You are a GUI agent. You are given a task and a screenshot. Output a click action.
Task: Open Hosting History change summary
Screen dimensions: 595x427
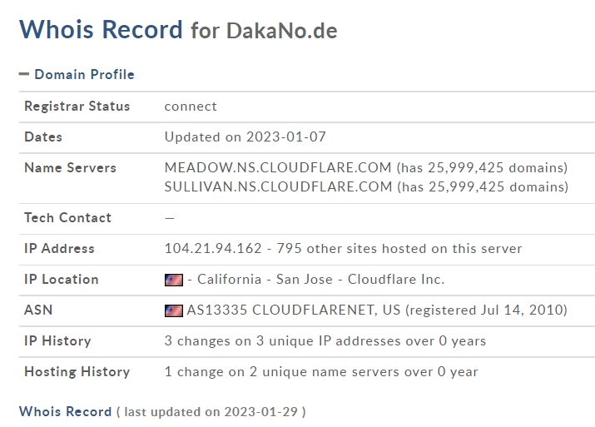pos(321,371)
